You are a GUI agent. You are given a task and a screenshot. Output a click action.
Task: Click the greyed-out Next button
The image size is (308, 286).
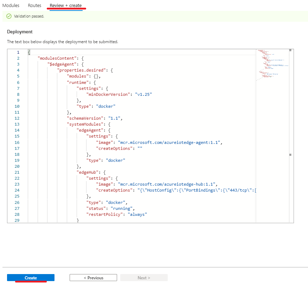click(x=144, y=278)
